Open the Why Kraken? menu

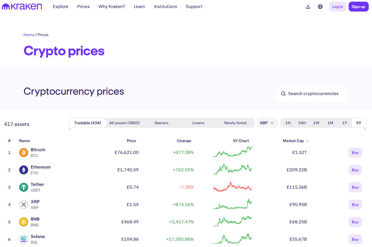(112, 7)
